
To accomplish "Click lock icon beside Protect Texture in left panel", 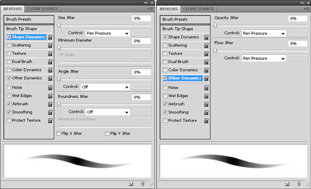I will (x=50, y=120).
